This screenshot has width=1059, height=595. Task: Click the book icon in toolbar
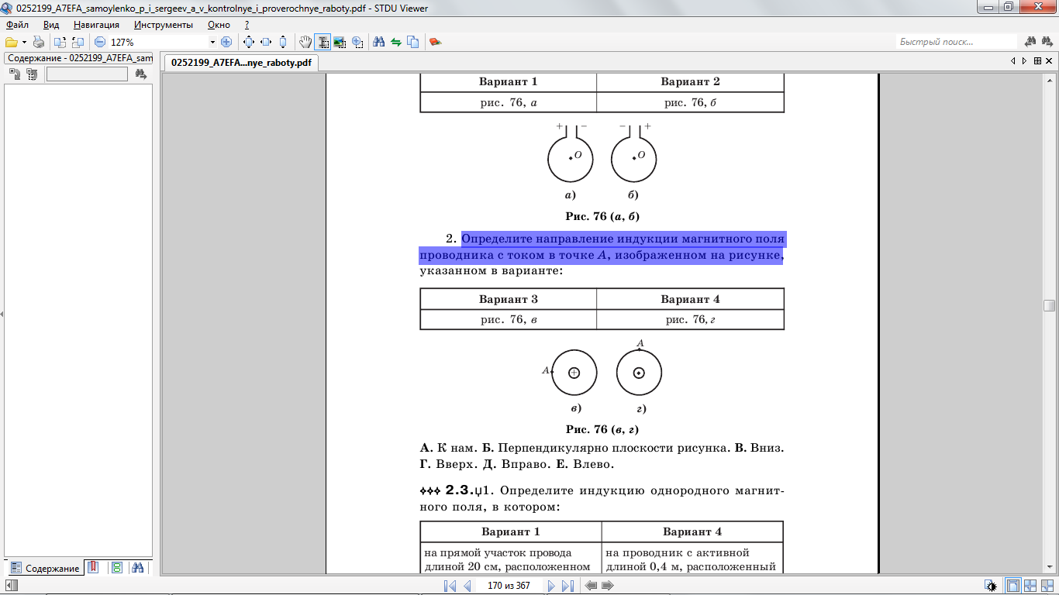[x=436, y=42]
